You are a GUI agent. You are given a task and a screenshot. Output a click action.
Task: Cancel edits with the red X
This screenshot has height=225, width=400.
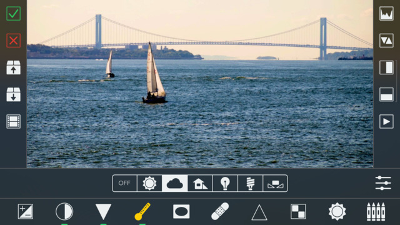click(13, 41)
